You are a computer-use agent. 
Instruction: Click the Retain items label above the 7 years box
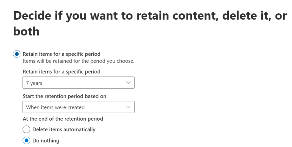pos(61,72)
